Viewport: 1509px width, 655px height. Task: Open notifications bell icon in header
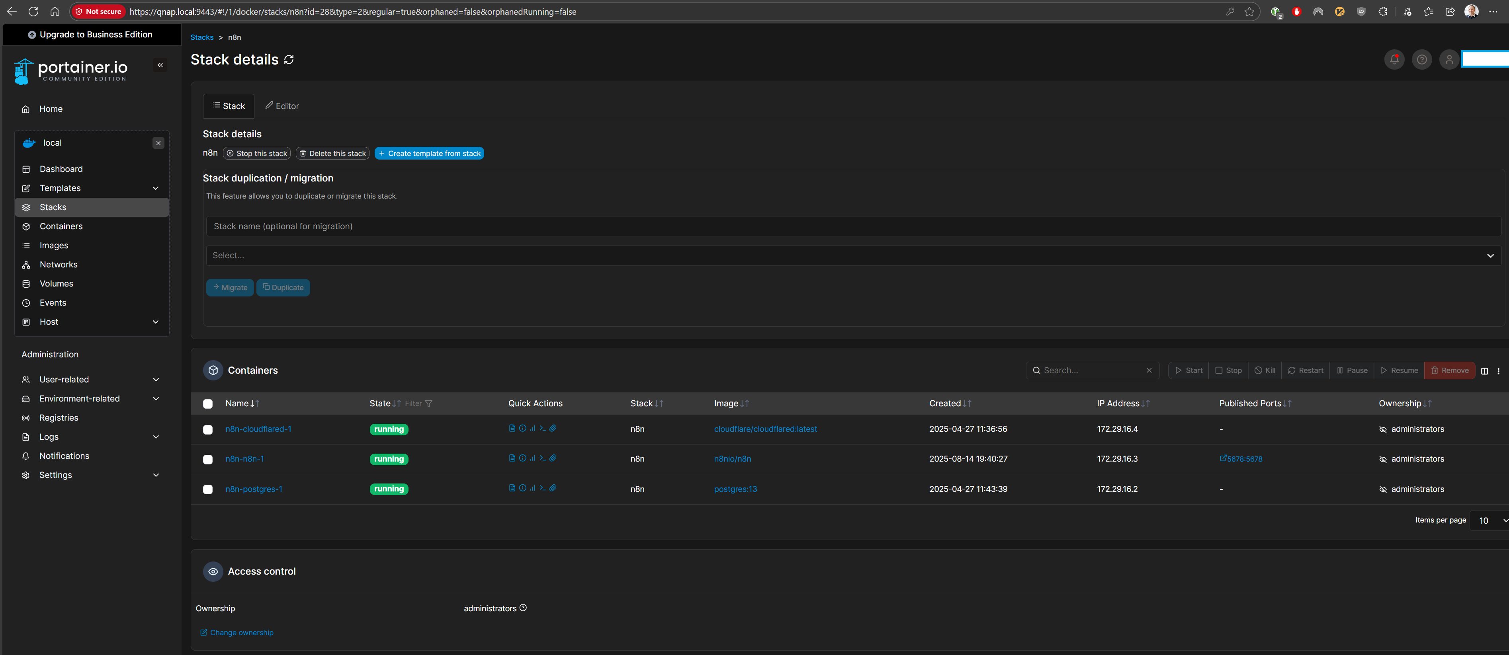[x=1394, y=60]
